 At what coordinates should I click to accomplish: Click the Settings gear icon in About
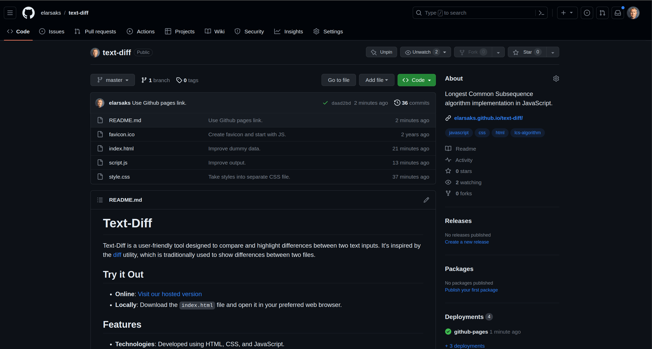[556, 79]
